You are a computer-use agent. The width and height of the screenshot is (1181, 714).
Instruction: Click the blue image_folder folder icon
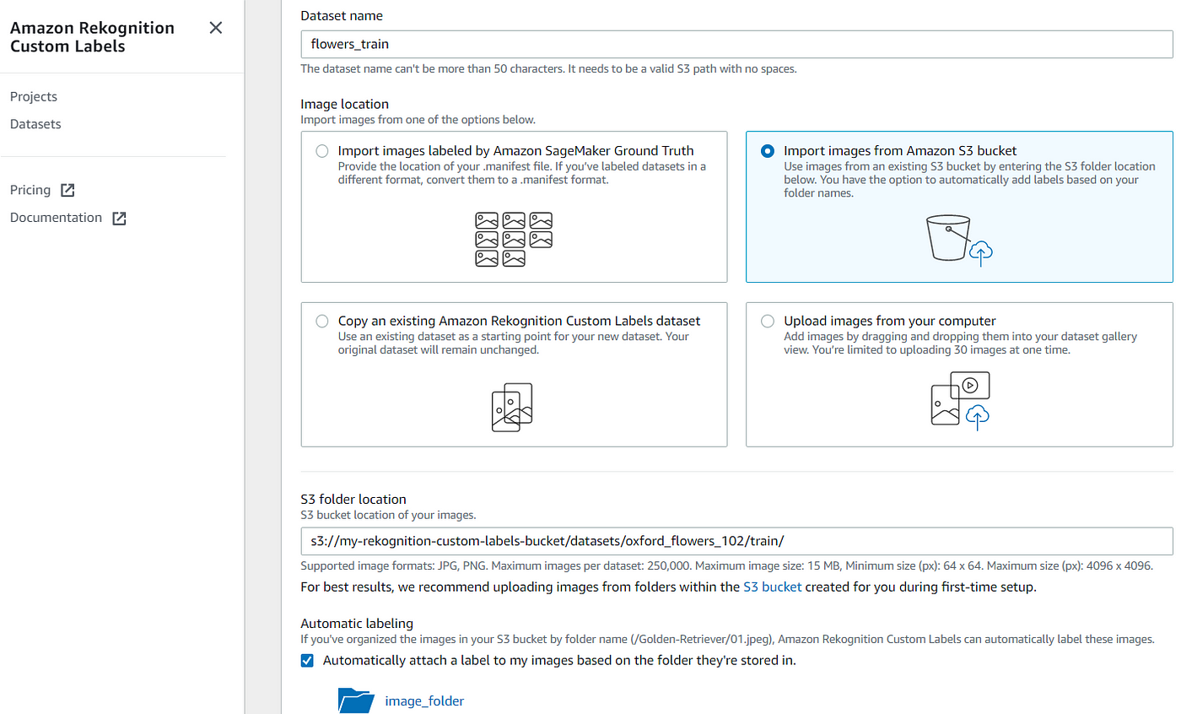tap(355, 700)
